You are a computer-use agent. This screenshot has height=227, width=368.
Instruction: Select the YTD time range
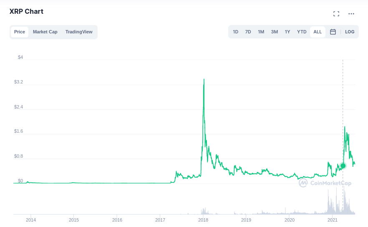[302, 32]
